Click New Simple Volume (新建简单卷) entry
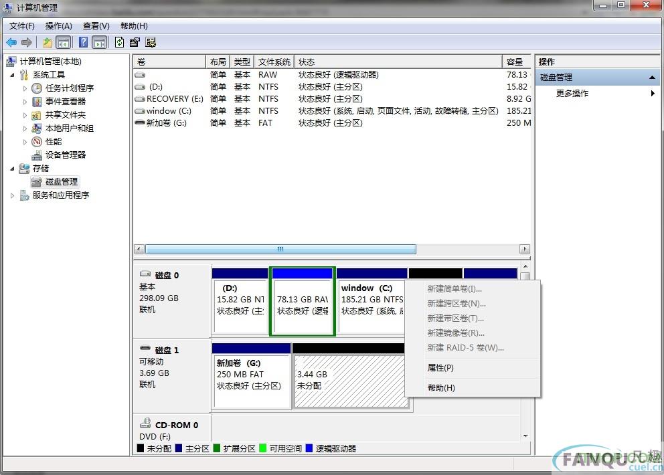664x475 pixels. [x=473, y=289]
